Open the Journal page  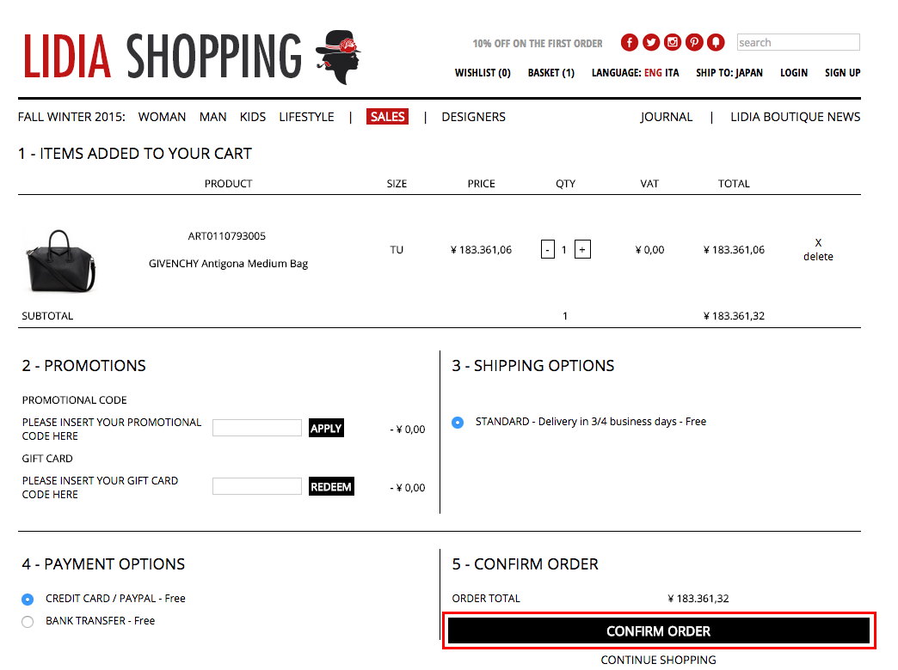point(666,117)
